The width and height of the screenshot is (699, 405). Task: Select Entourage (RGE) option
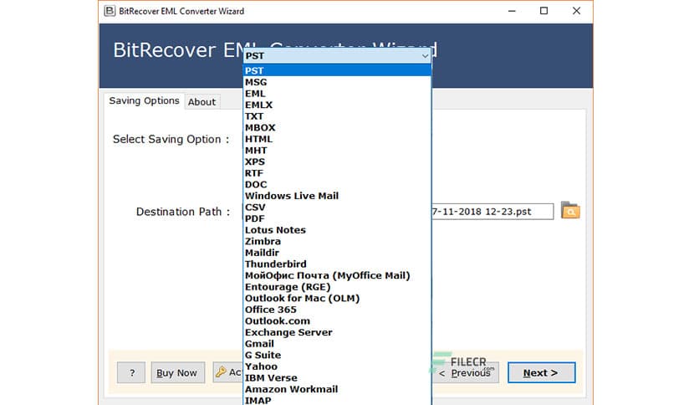tap(338, 287)
